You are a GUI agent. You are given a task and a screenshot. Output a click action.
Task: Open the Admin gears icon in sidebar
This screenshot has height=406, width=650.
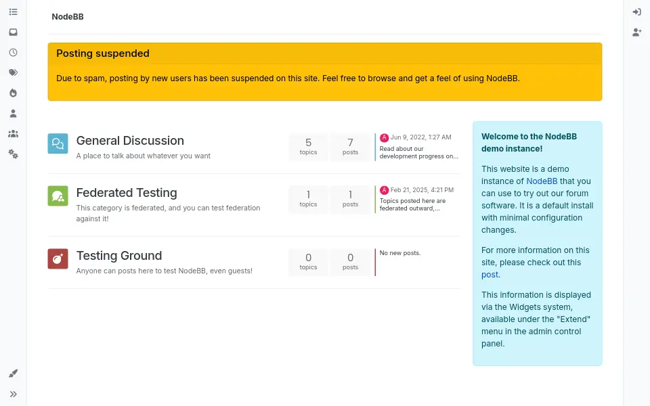pos(14,154)
